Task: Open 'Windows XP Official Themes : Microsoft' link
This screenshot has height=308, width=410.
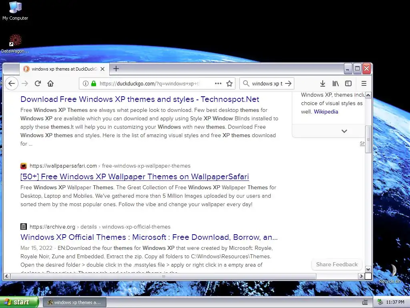Action: pos(149,237)
